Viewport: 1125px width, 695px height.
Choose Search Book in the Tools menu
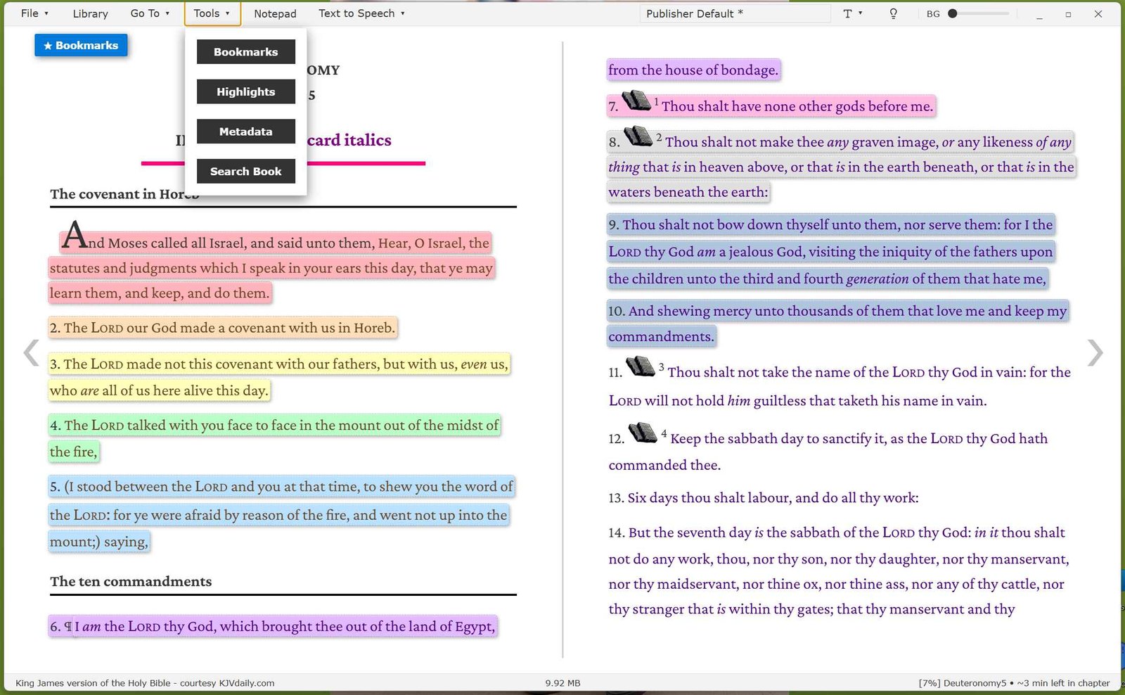pyautogui.click(x=246, y=171)
